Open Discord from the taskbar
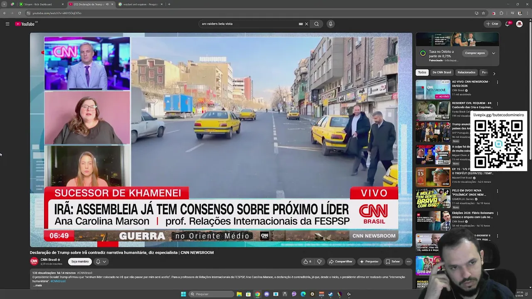 [x=266, y=294]
